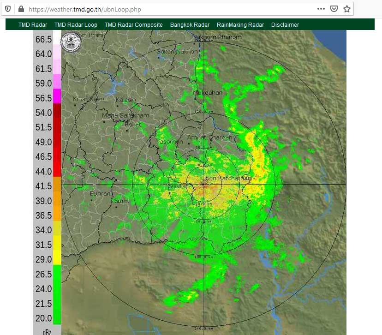View the Disclaimer page
The image size is (382, 335).
pos(285,25)
